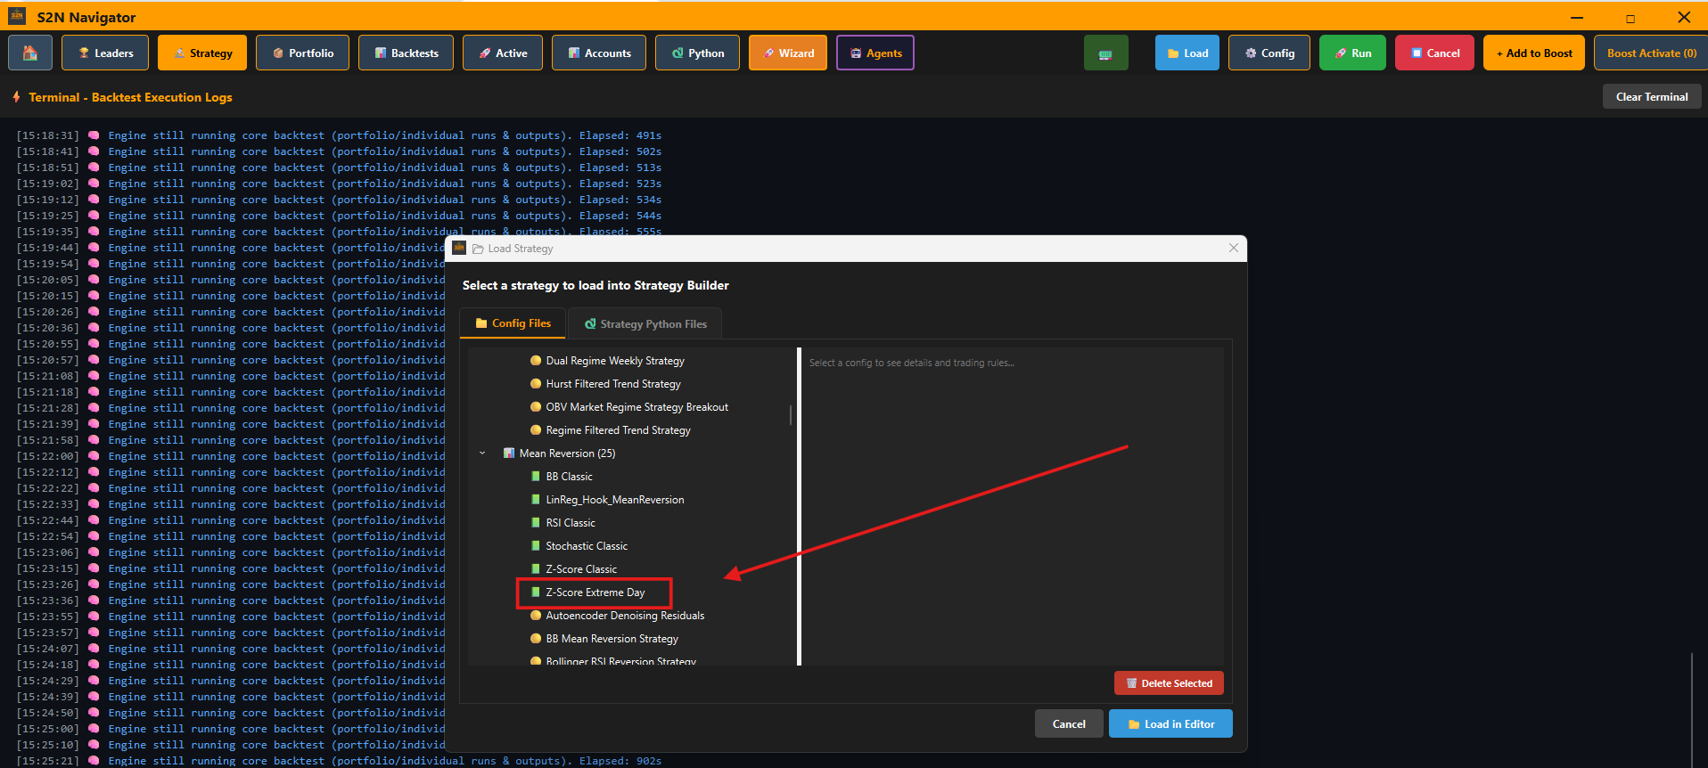The width and height of the screenshot is (1708, 768).
Task: Select Z-Score Classic config
Action: click(x=581, y=569)
